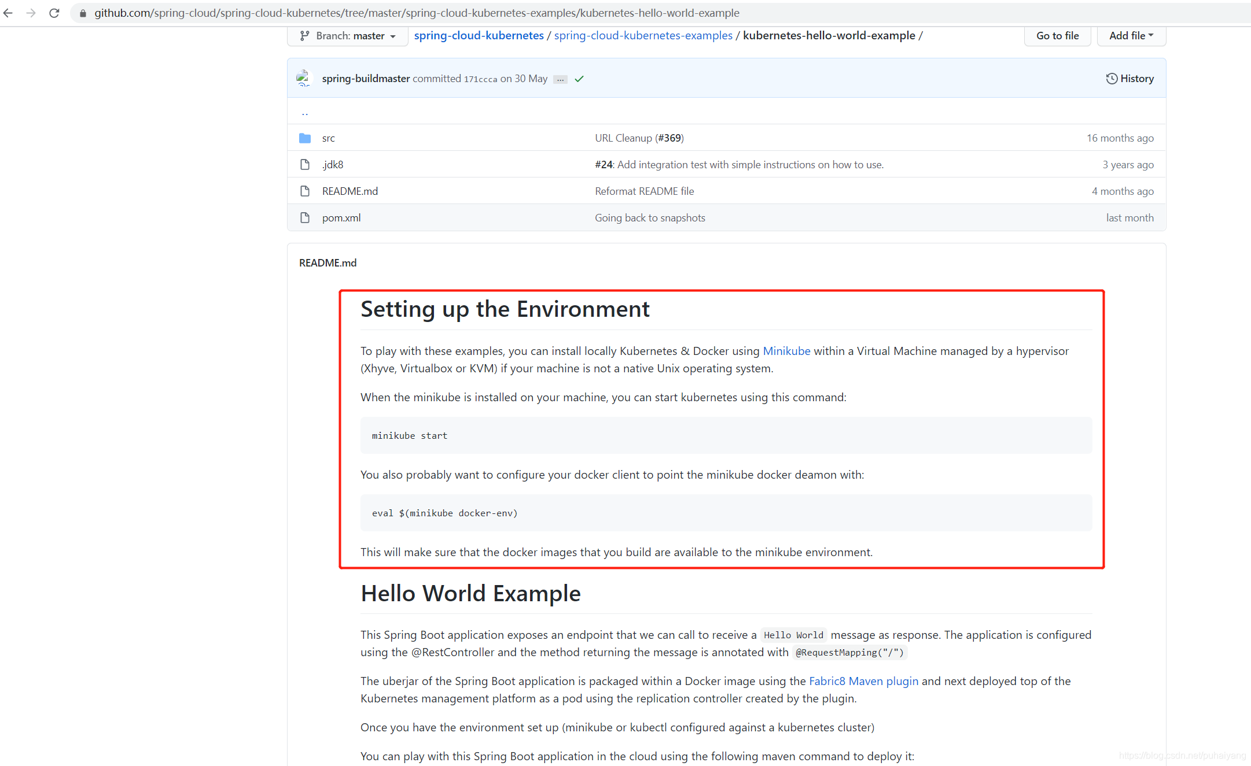Click the green commit status checkmark

pyautogui.click(x=579, y=79)
